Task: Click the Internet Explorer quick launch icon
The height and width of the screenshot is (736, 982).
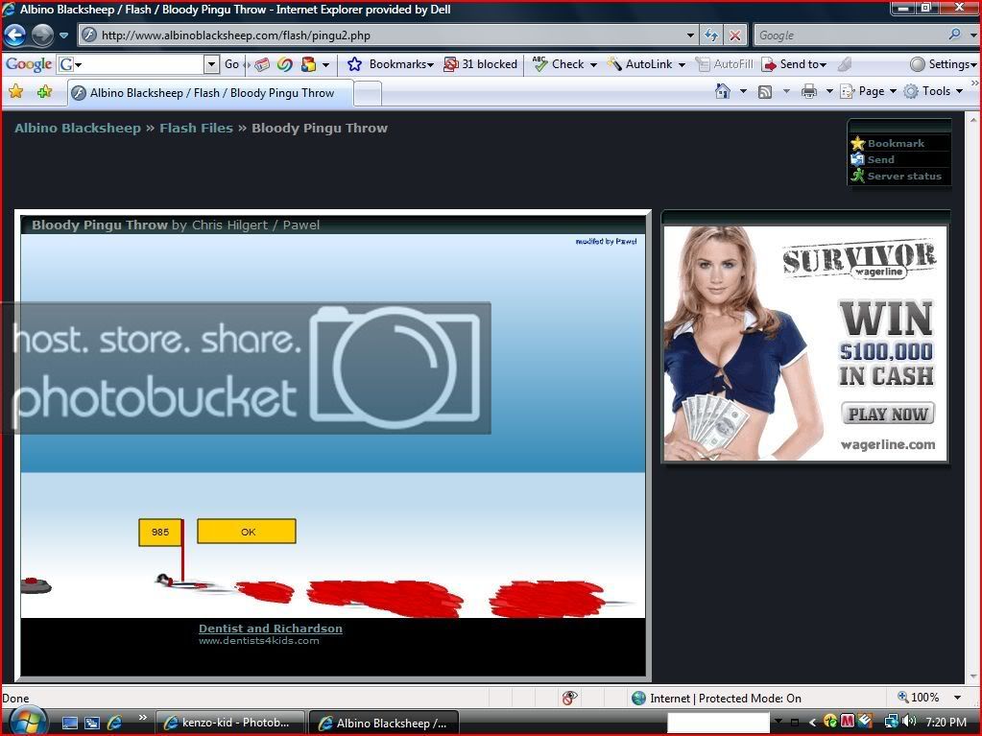Action: coord(114,723)
